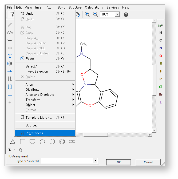The width and height of the screenshot is (178, 179).
Task: Select the single bond line tool
Action: 10,25
